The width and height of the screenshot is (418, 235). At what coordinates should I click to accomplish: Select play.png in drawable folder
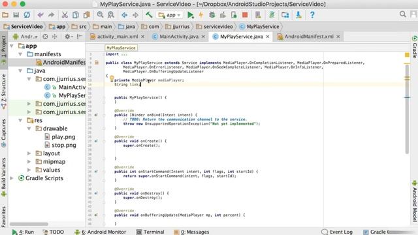[x=60, y=137]
